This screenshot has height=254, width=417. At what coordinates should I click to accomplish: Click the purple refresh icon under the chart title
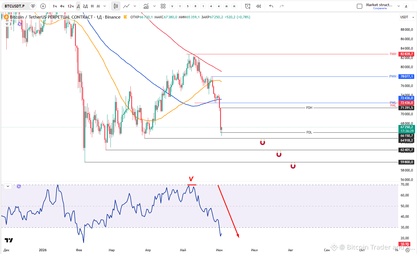[20, 24]
